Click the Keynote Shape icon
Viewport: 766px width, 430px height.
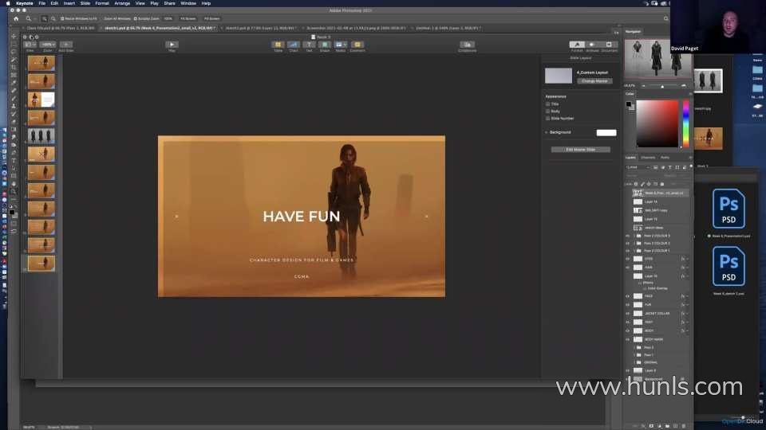click(325, 45)
